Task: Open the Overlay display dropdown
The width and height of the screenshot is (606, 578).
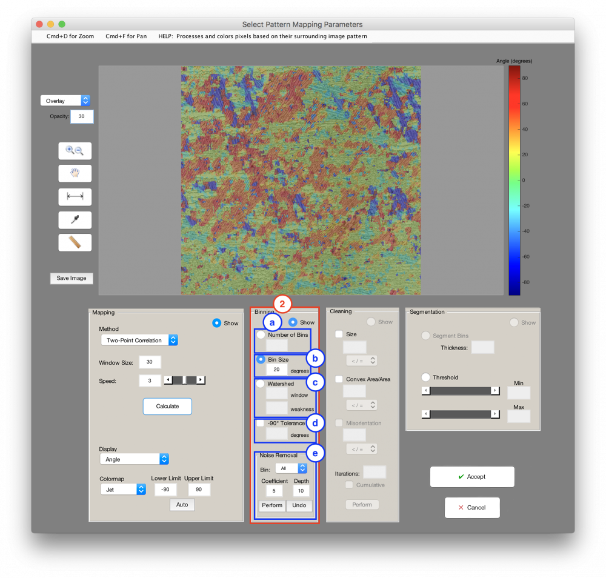Action: [x=65, y=101]
